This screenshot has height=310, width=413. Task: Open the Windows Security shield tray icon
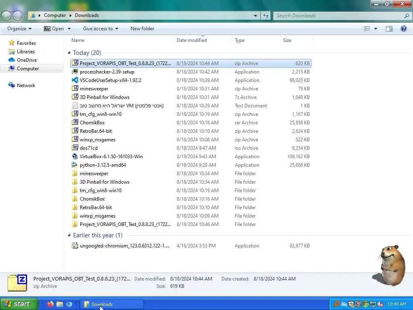point(351,304)
